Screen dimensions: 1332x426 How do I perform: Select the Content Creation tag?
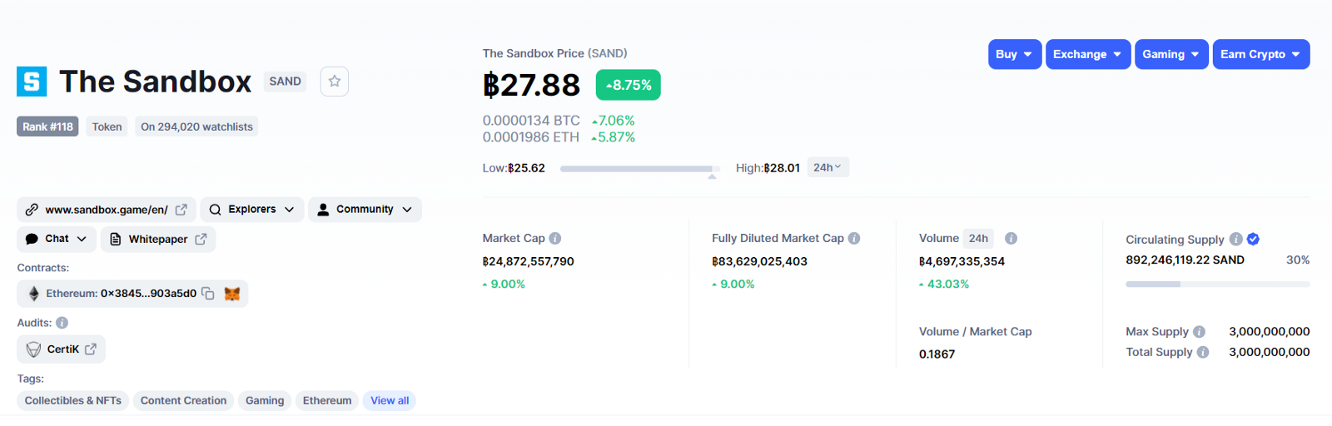pyautogui.click(x=183, y=401)
